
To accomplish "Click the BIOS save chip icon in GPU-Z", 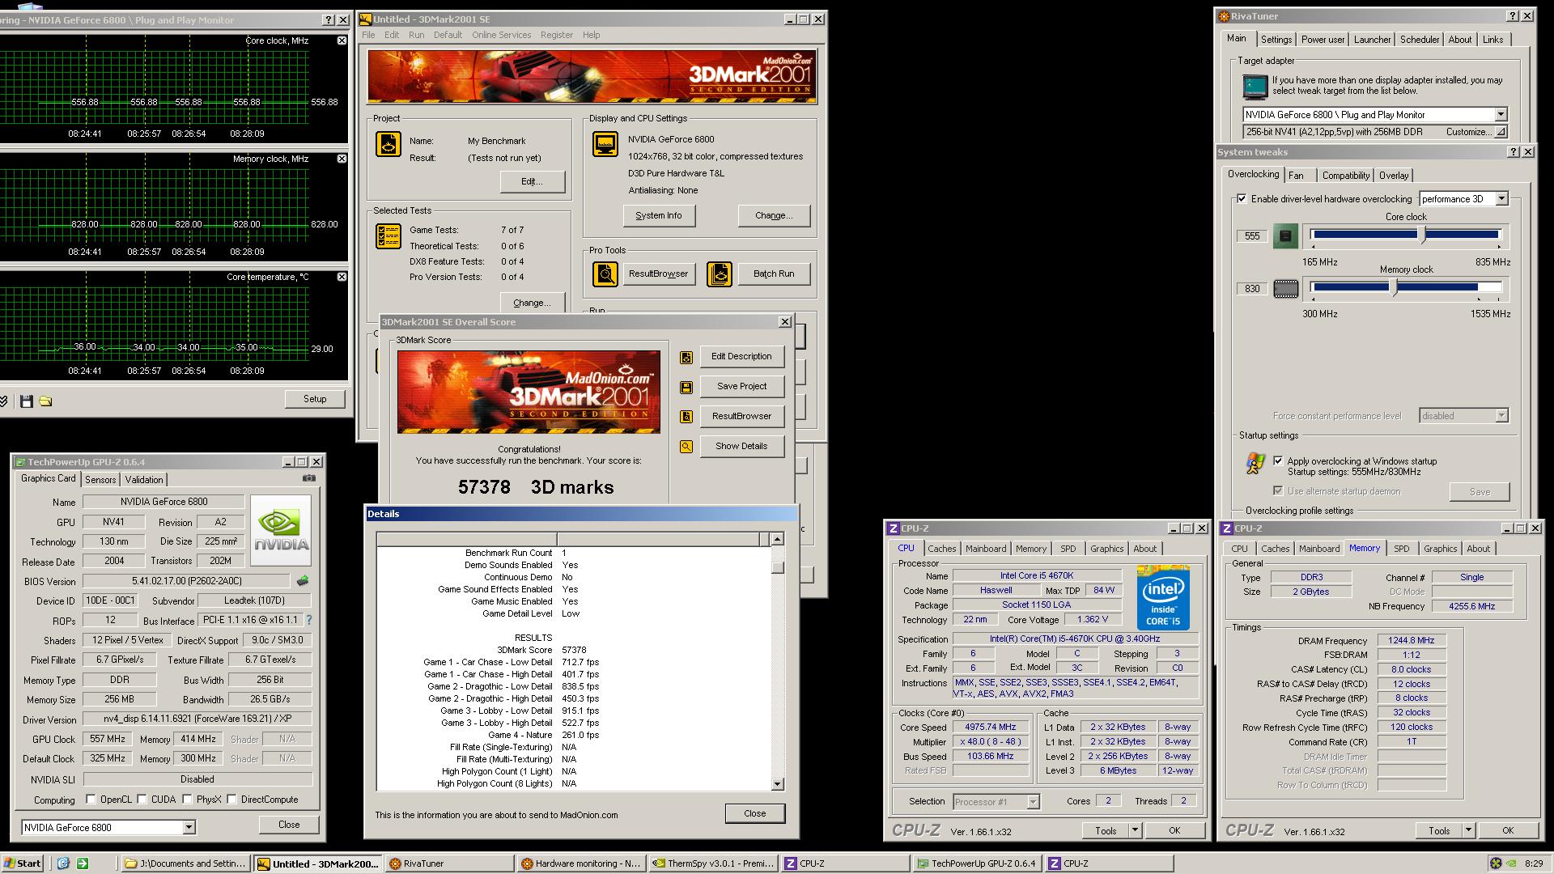I will (x=303, y=581).
